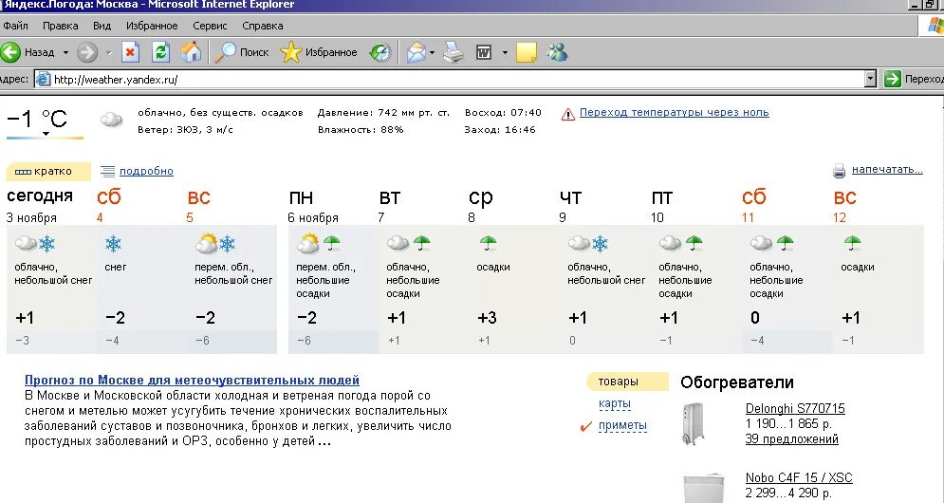This screenshot has width=944, height=503.
Task: Click the cloud and umbrella icon for вт 7
Action: [409, 243]
